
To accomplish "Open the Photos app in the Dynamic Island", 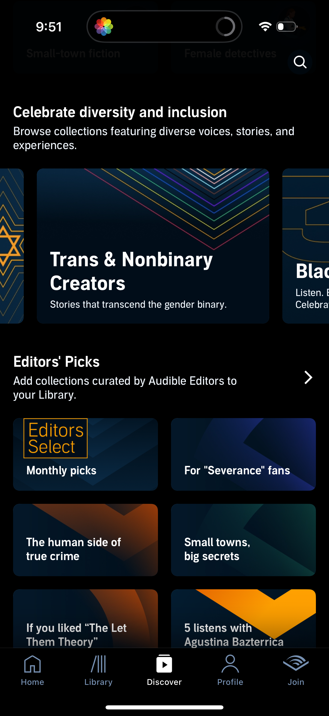I will (x=104, y=27).
